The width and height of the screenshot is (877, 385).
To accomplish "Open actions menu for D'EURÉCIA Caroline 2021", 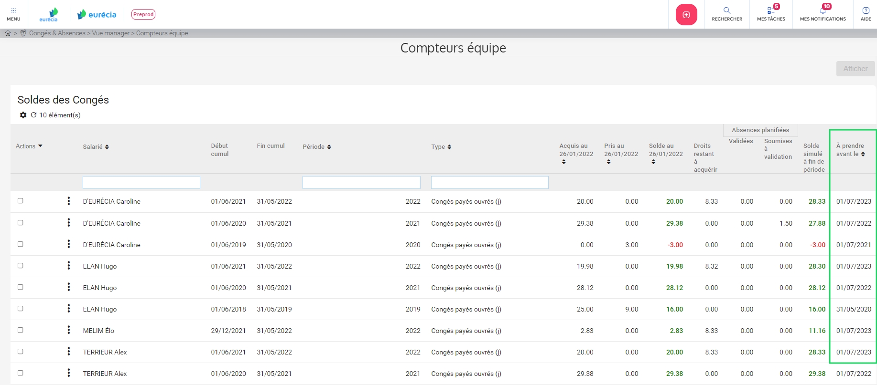I will [69, 222].
